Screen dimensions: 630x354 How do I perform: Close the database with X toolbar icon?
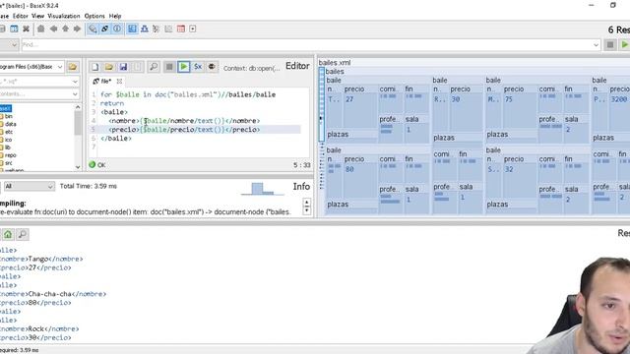tap(27, 29)
